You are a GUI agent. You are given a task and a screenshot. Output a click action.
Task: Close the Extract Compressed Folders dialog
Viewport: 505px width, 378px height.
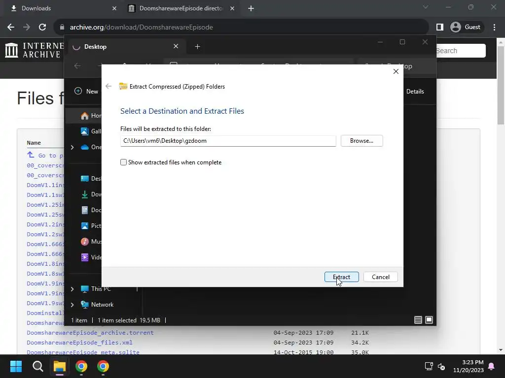pyautogui.click(x=396, y=72)
